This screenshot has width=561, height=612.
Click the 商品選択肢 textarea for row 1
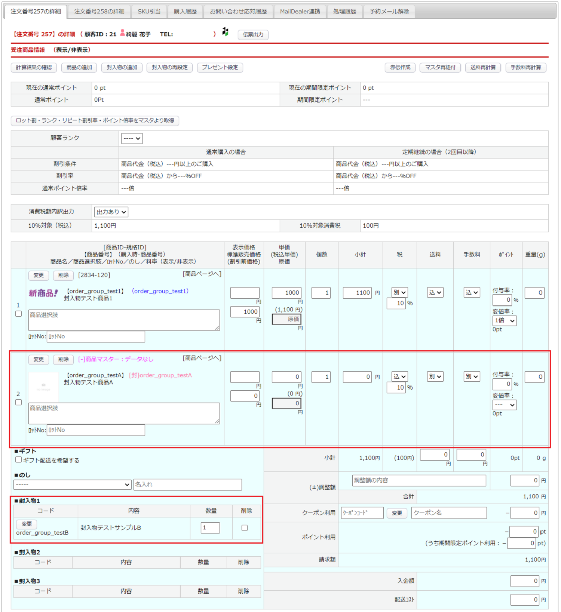pyautogui.click(x=124, y=320)
